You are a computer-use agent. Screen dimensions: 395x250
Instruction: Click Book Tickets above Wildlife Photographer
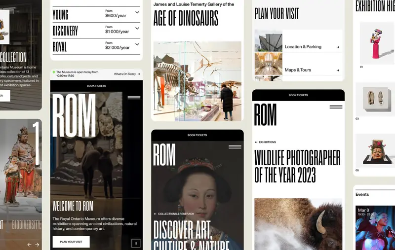[298, 95]
